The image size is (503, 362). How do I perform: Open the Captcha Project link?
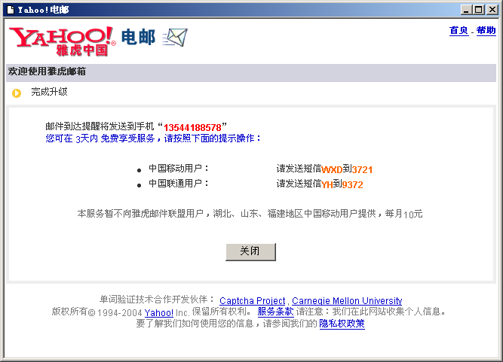(x=252, y=301)
